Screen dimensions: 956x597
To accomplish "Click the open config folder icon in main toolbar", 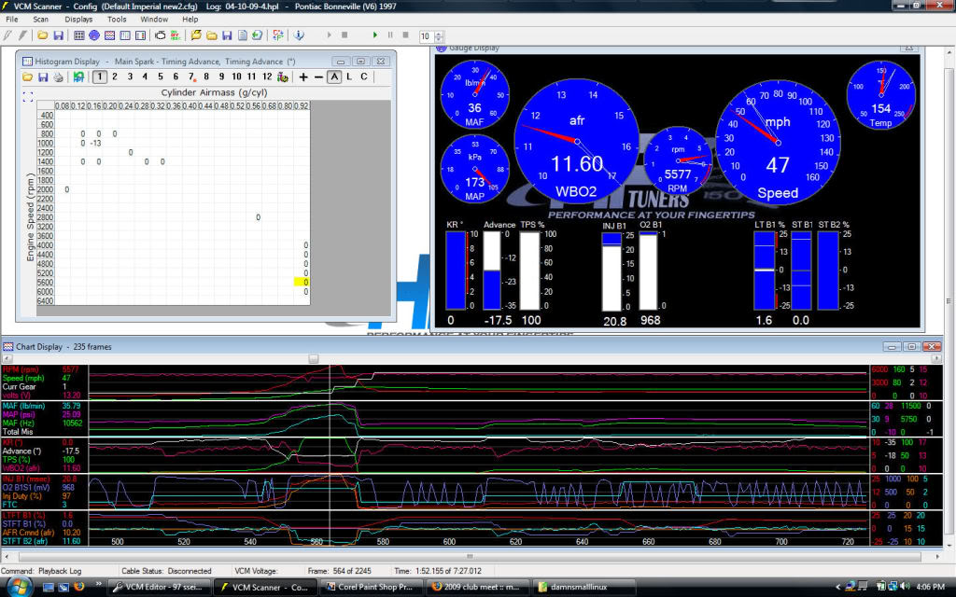I will (x=43, y=35).
